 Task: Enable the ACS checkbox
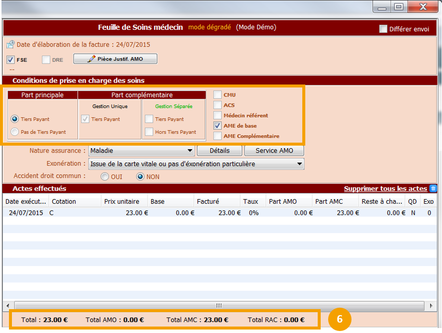coord(217,105)
